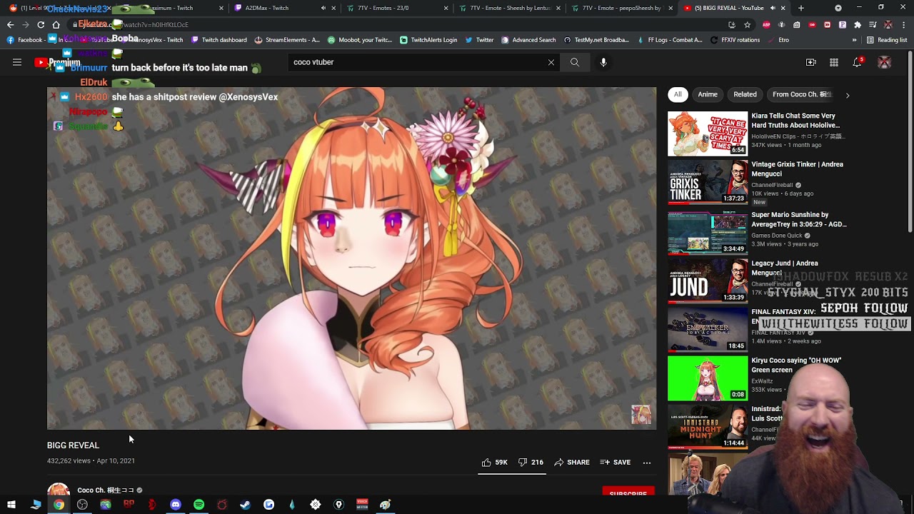Show hidden bookmarks with the chevron
Image resolution: width=914 pixels, height=514 pixels.
(855, 40)
